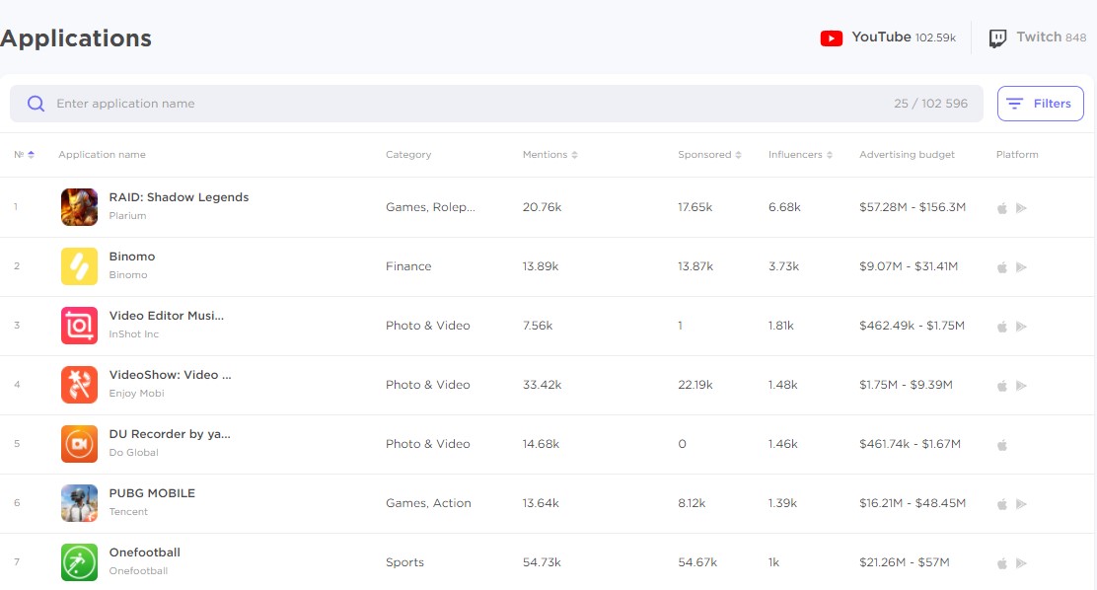
Task: Click the Google Play icon for RAID
Action: [x=1021, y=208]
